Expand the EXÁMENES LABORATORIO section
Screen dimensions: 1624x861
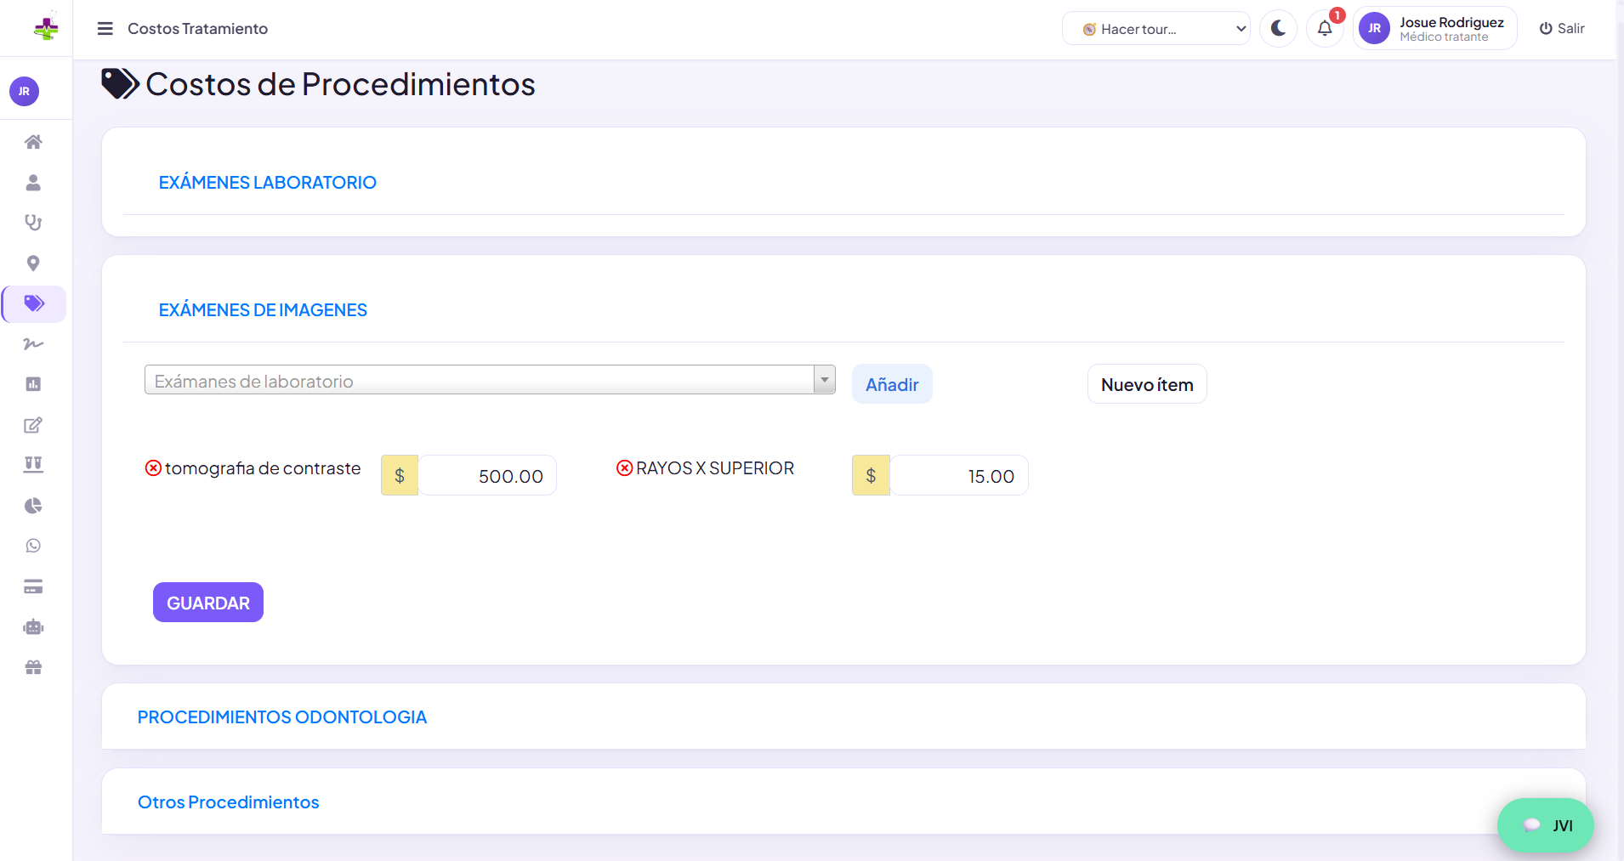pos(268,183)
